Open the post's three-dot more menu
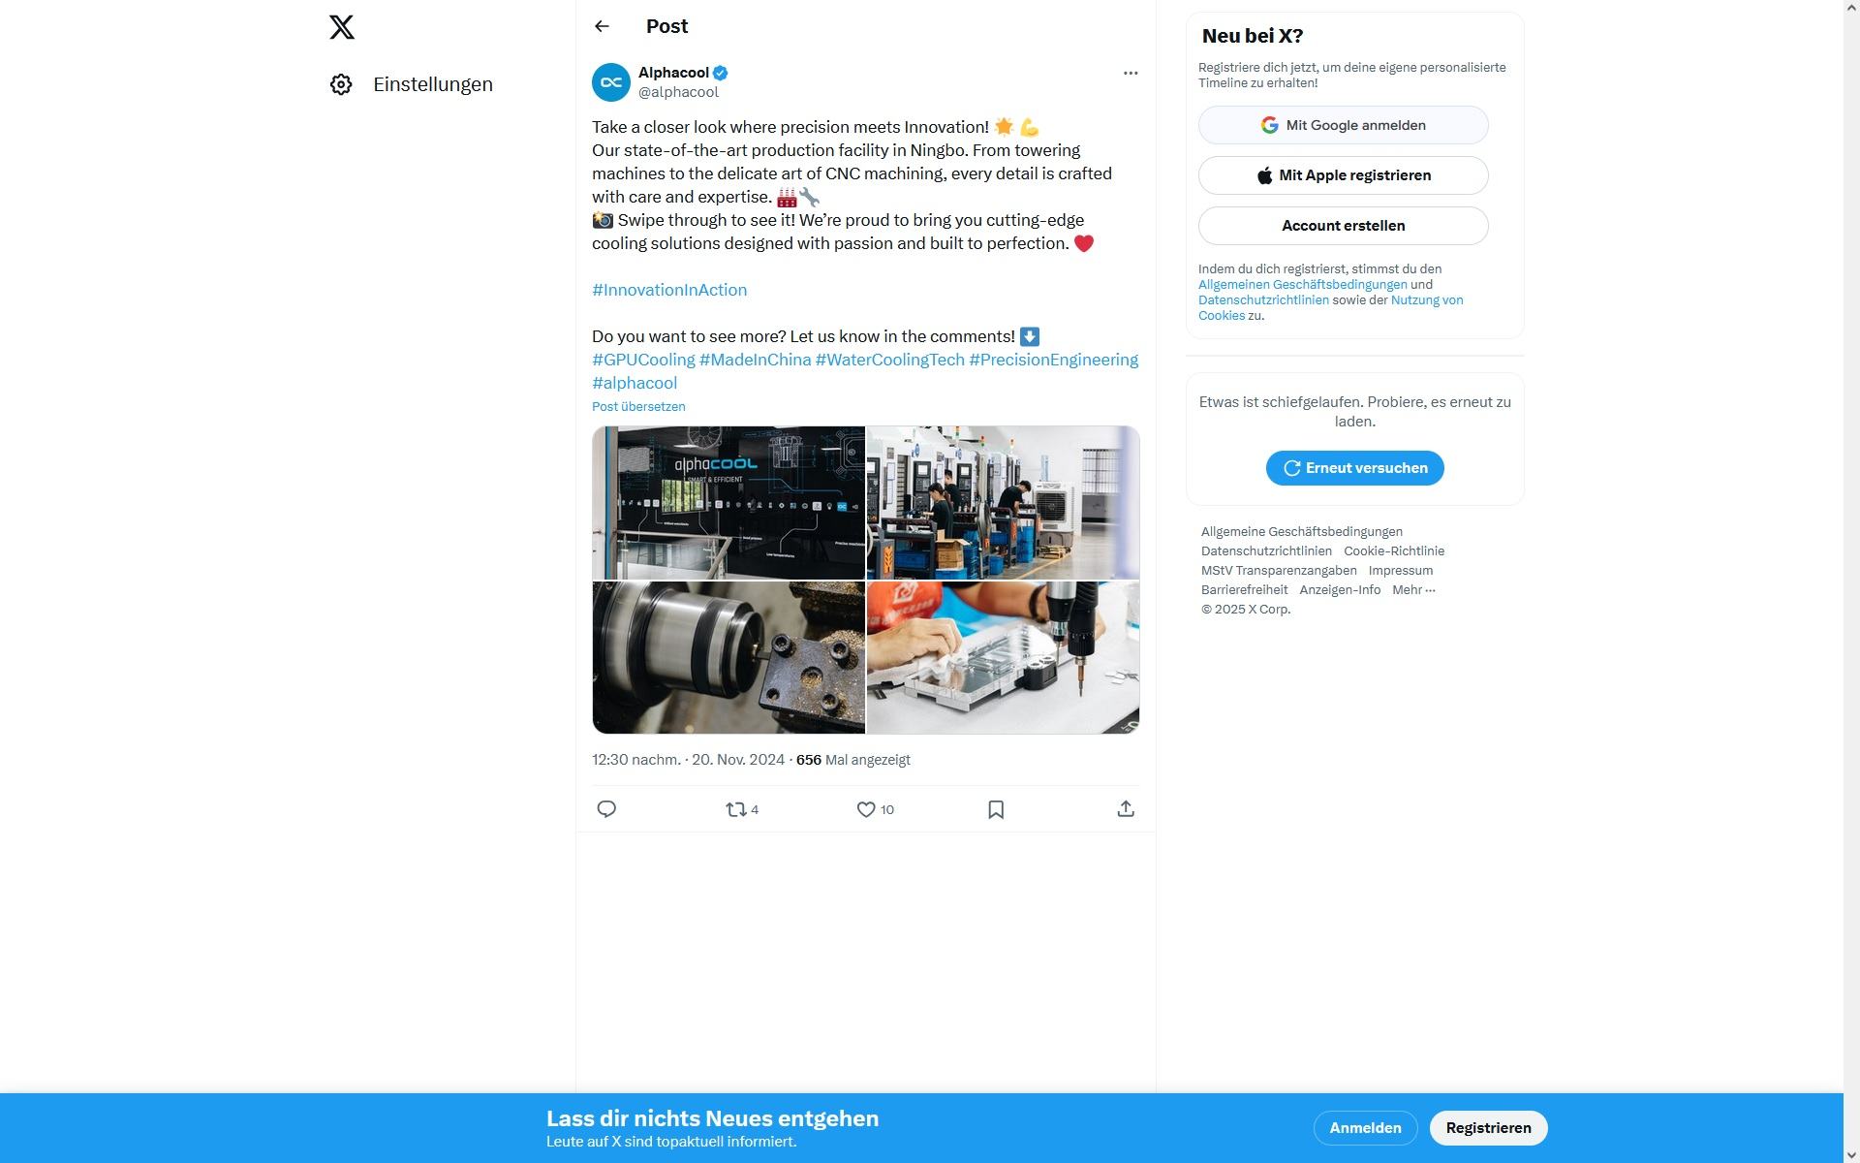Screen dimensions: 1860x1163 [1131, 73]
